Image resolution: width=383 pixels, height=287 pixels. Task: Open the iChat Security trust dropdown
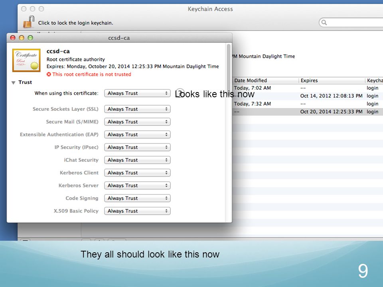tap(137, 160)
